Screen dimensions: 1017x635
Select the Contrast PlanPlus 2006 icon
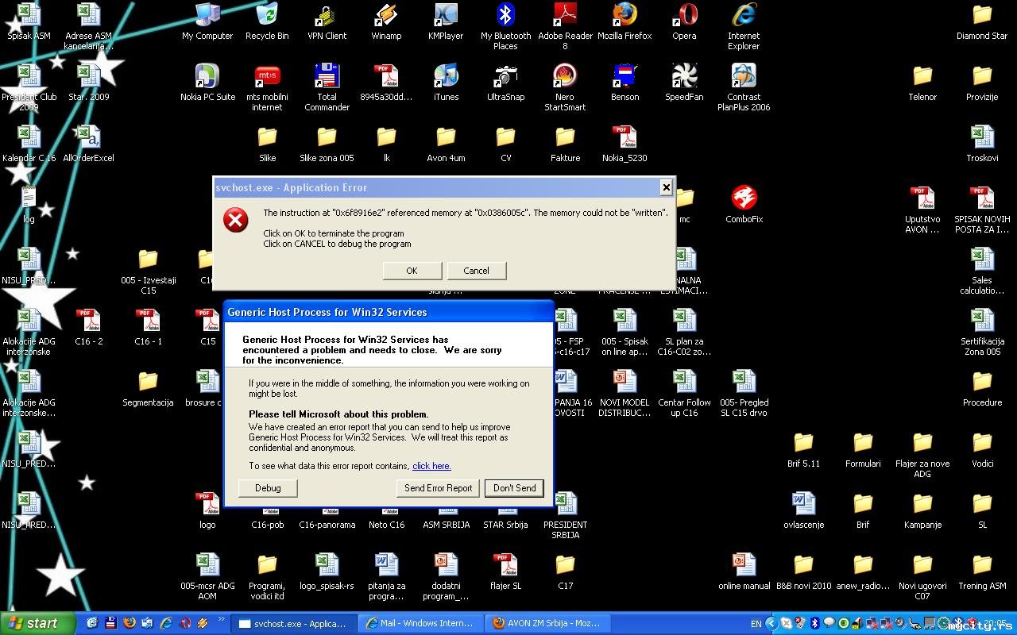(x=744, y=87)
